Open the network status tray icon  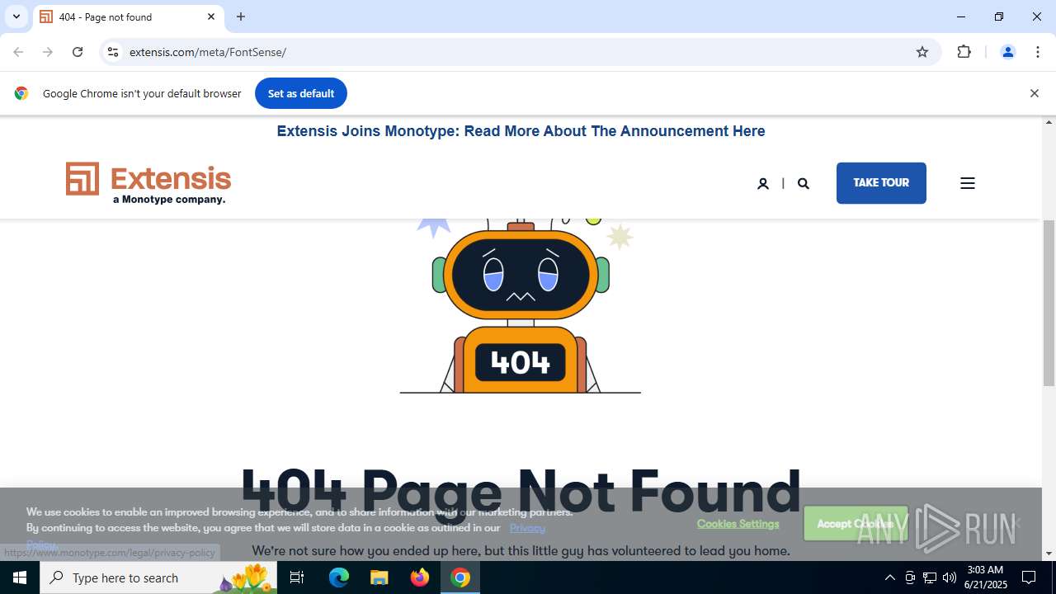pyautogui.click(x=930, y=577)
